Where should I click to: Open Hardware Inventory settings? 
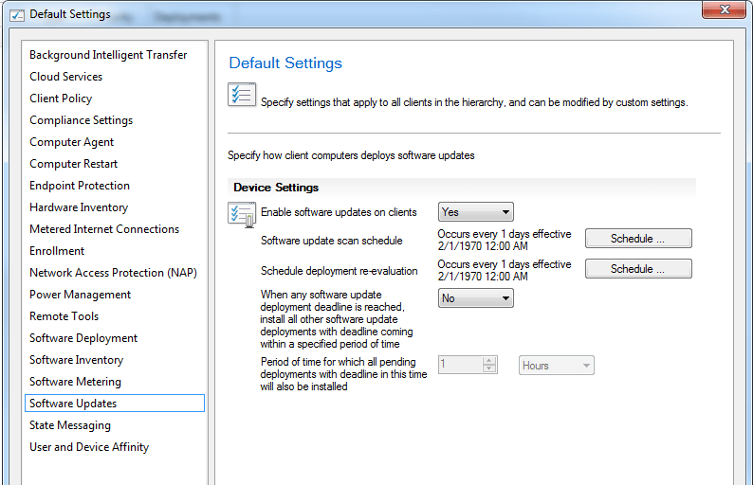[x=79, y=207]
